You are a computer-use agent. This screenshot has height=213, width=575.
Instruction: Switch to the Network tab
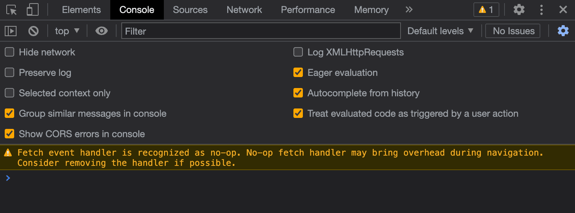[244, 10]
